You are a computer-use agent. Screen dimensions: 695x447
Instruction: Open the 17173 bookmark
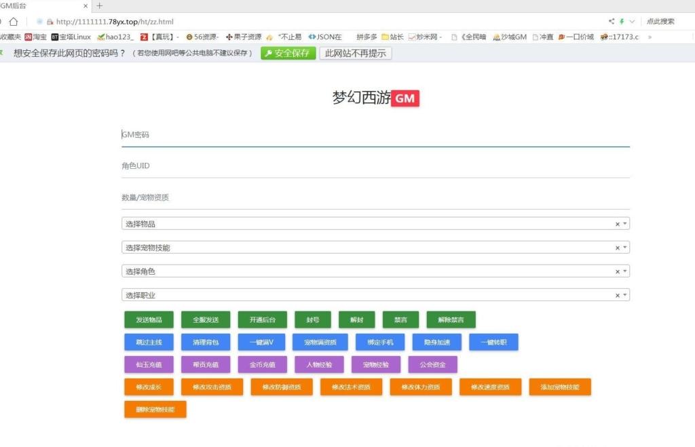[x=619, y=37]
